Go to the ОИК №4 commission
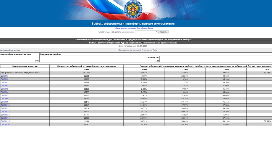Screen dimensions: 272x142 click(4, 86)
